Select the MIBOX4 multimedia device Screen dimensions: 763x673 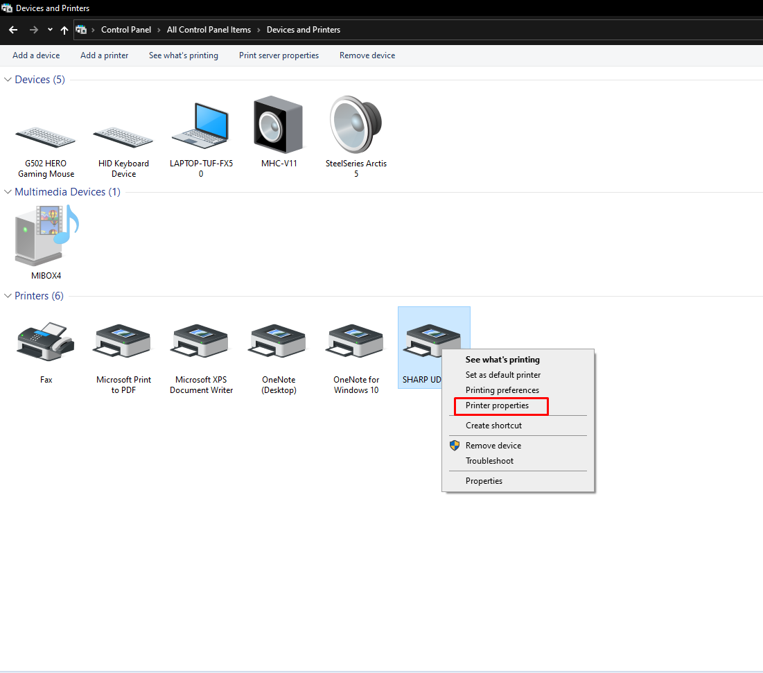pyautogui.click(x=46, y=239)
